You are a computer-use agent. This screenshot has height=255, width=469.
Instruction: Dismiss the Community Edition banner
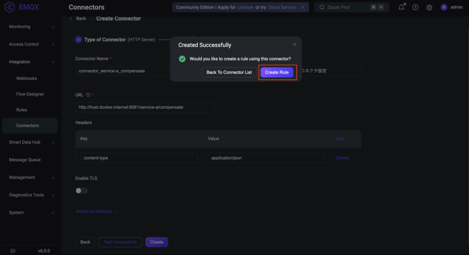[303, 7]
